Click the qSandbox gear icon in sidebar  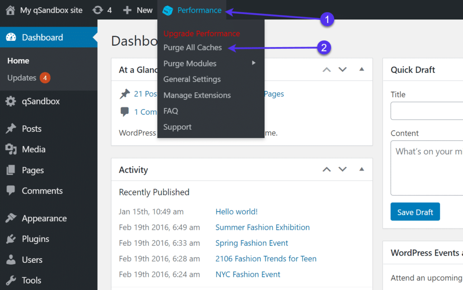point(11,101)
